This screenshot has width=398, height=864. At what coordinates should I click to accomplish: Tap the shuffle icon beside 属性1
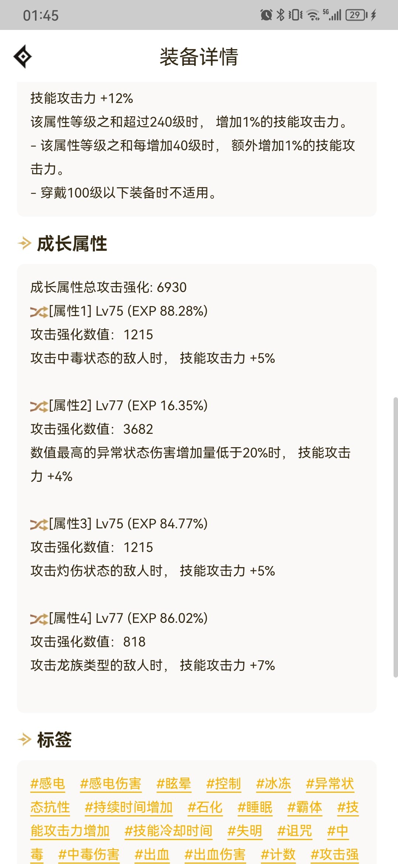point(39,312)
